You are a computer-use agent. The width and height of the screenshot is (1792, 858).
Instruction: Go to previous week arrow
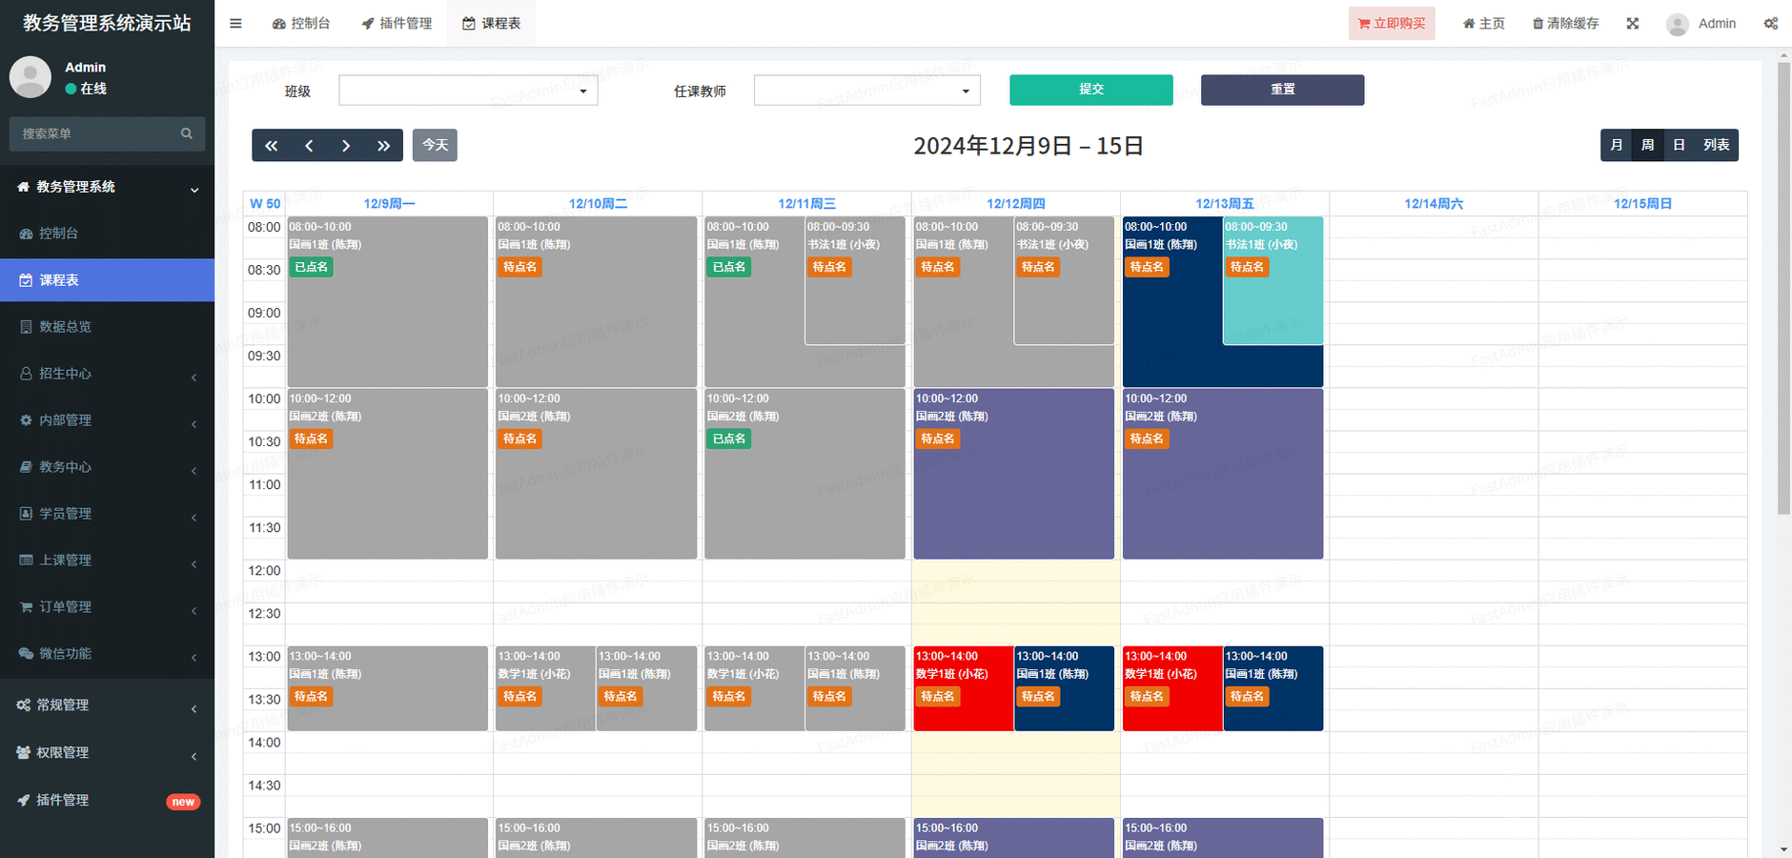click(309, 146)
